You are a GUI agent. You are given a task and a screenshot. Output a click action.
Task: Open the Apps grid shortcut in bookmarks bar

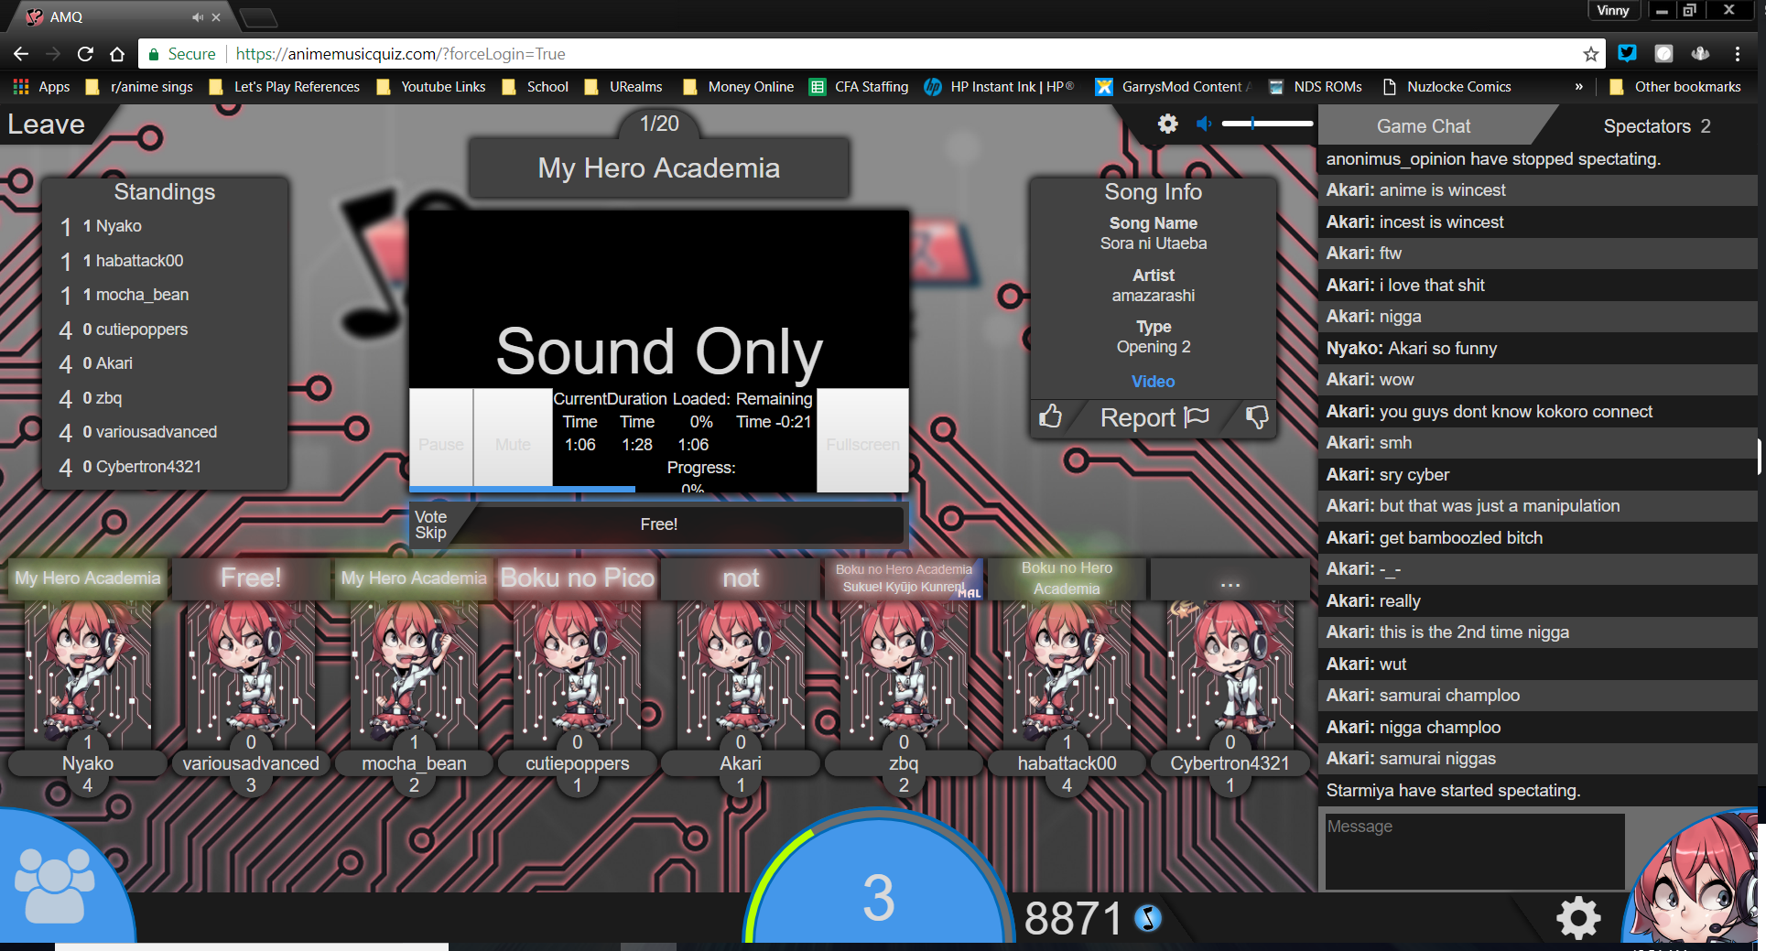(41, 87)
